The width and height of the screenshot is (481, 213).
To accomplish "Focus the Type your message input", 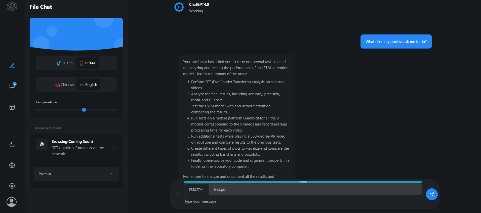I will coord(303,201).
